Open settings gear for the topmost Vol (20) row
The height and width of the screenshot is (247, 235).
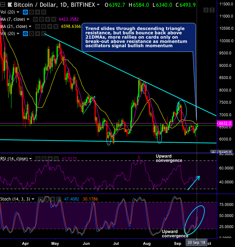click(x=32, y=12)
